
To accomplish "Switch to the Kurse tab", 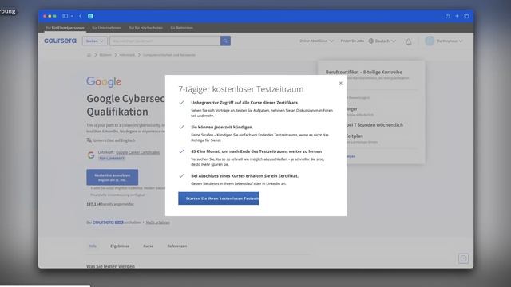I will click(149, 246).
